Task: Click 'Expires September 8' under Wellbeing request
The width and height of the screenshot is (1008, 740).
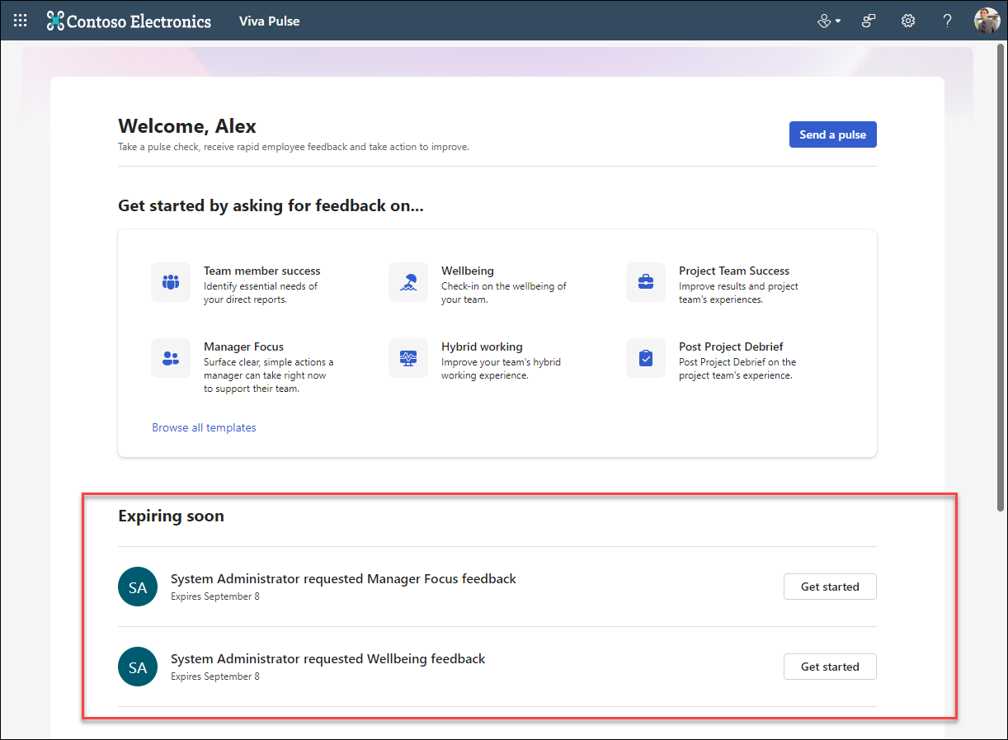Action: [215, 676]
